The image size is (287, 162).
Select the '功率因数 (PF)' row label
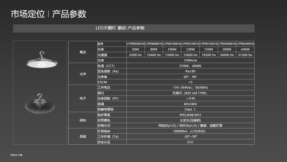coord(108,98)
